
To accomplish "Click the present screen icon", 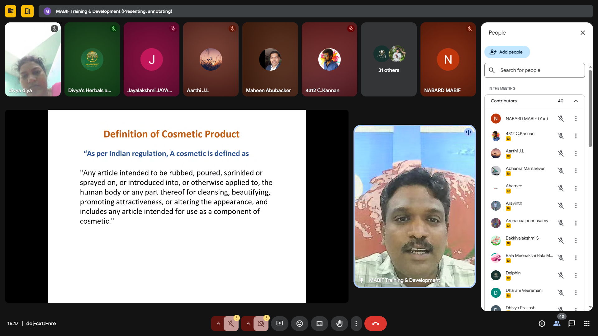I will click(279, 324).
